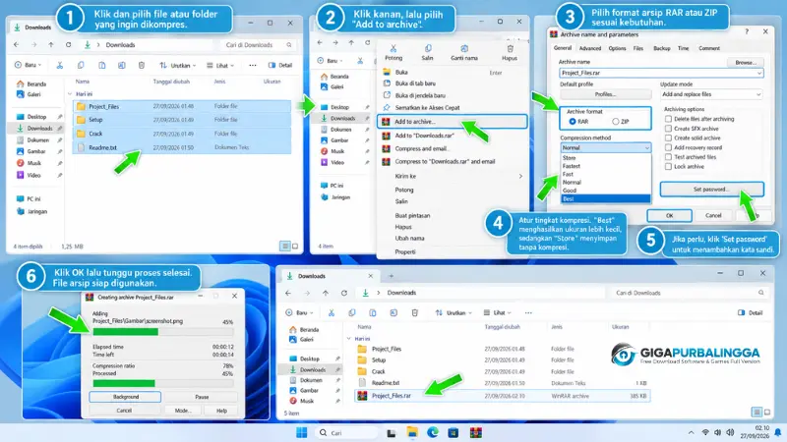
Task: Expand the Archive name combo box arrow
Action: click(x=758, y=73)
